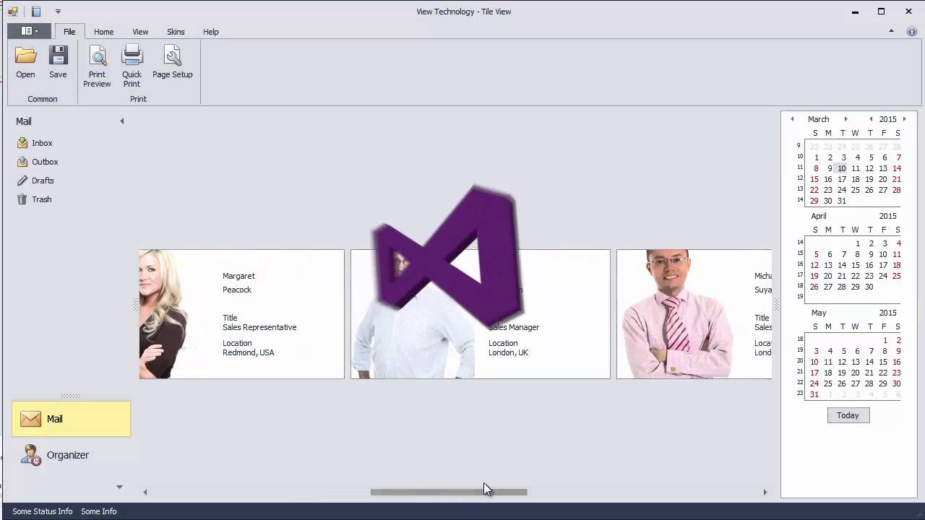Select May 31 in calendar

point(814,394)
